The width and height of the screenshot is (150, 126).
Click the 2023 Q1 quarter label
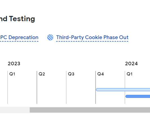point(12,74)
